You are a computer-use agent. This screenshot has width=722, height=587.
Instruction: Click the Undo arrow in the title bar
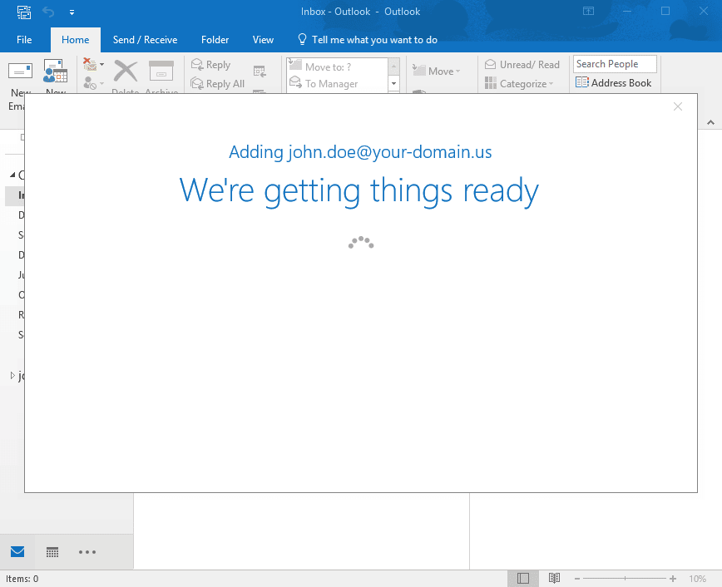coord(48,12)
